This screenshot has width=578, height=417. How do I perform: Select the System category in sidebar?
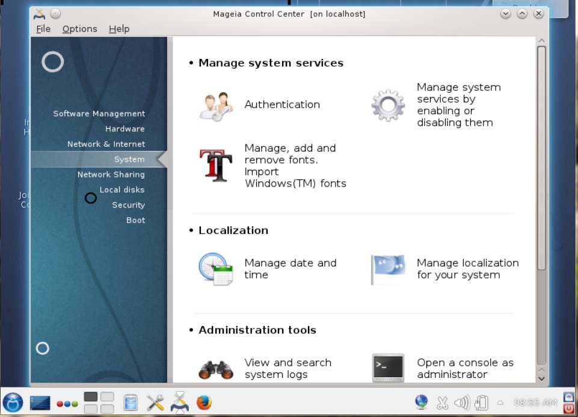[99, 159]
